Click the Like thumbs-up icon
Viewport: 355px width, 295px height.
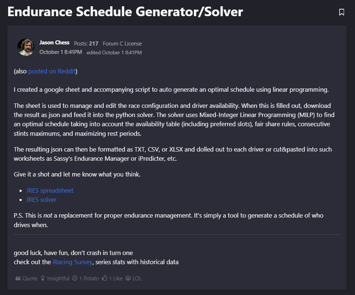(104, 278)
